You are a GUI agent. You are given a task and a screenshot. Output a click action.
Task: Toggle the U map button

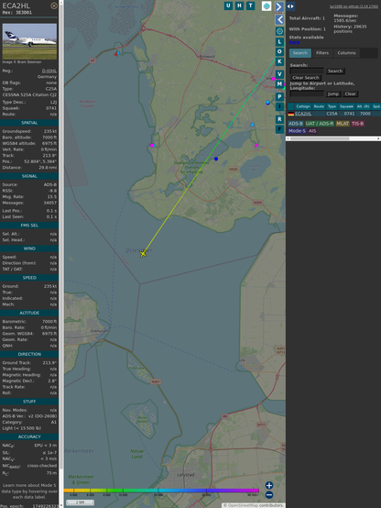[x=228, y=6]
